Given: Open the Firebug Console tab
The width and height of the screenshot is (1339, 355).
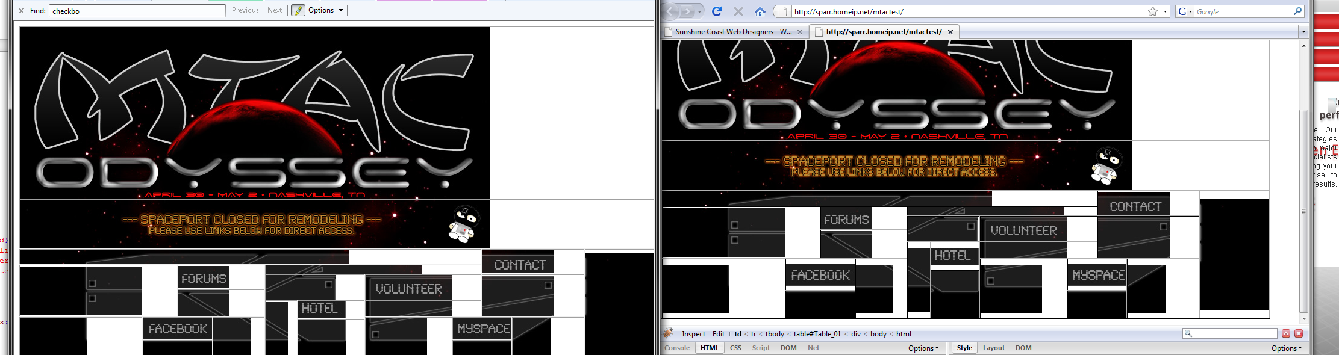Looking at the screenshot, I should (677, 348).
